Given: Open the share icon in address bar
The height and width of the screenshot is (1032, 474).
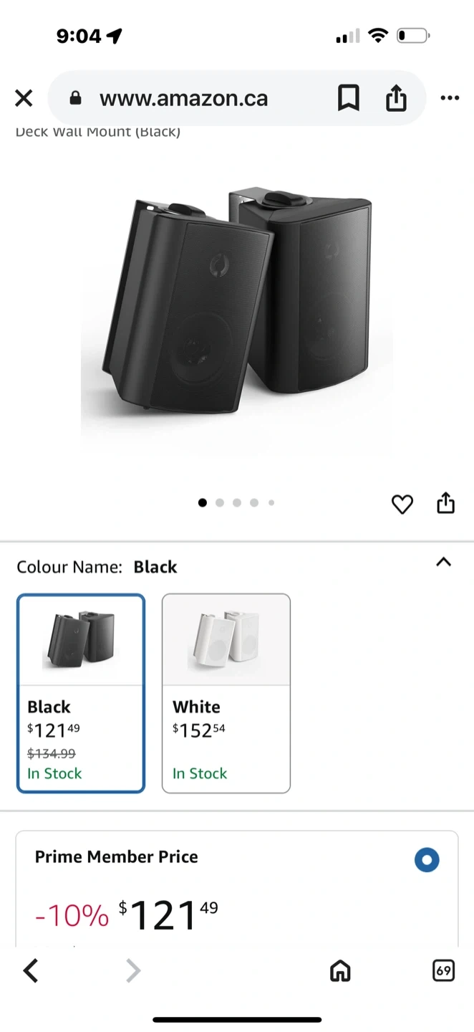Looking at the screenshot, I should pos(396,98).
